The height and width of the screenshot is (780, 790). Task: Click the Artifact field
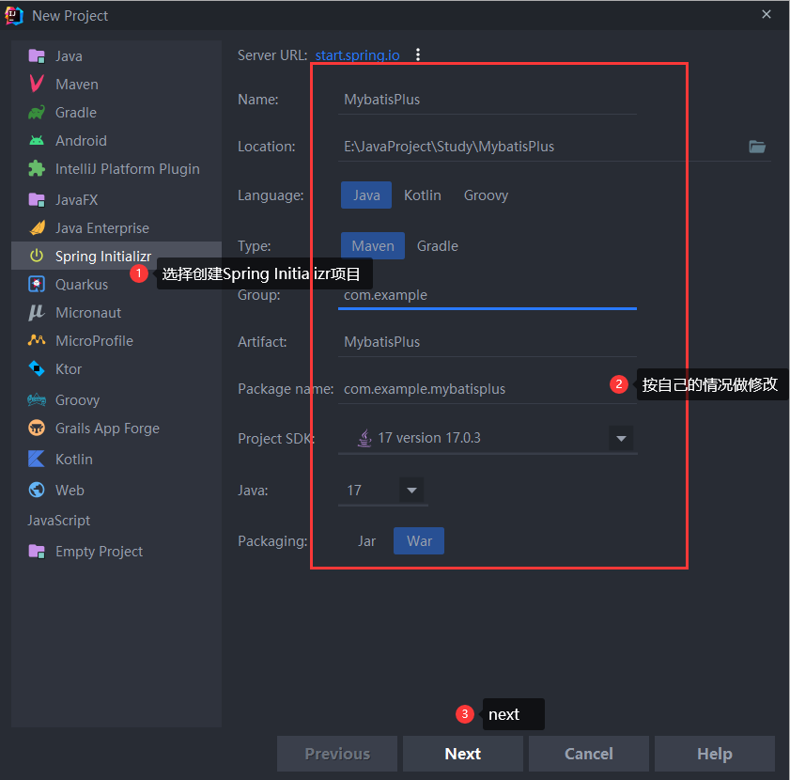[488, 342]
